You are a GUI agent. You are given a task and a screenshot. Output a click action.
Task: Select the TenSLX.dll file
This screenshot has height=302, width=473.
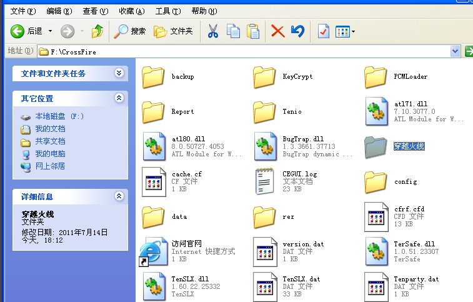181,286
